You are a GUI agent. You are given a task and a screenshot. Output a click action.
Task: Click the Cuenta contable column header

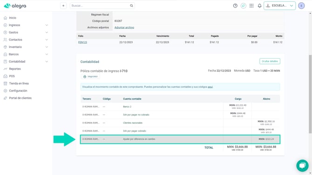(x=132, y=99)
